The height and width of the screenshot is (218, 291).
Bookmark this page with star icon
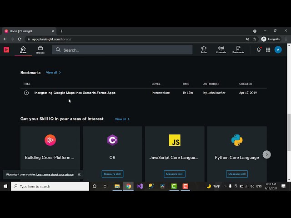click(x=255, y=39)
